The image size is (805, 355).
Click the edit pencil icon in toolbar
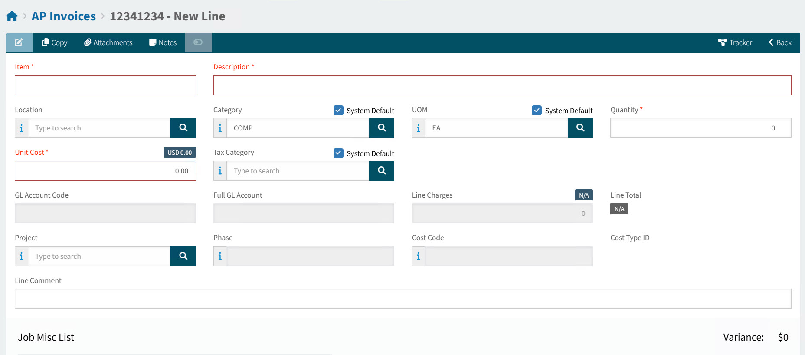pos(19,42)
